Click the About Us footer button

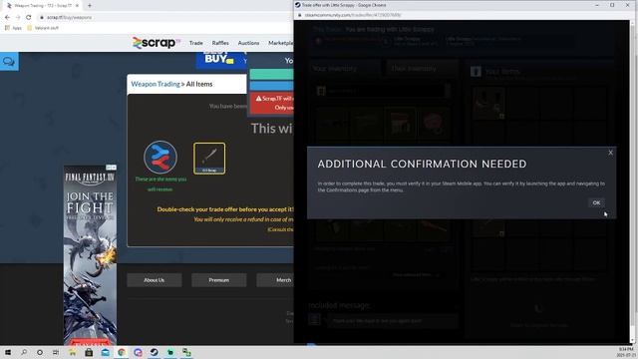click(155, 280)
